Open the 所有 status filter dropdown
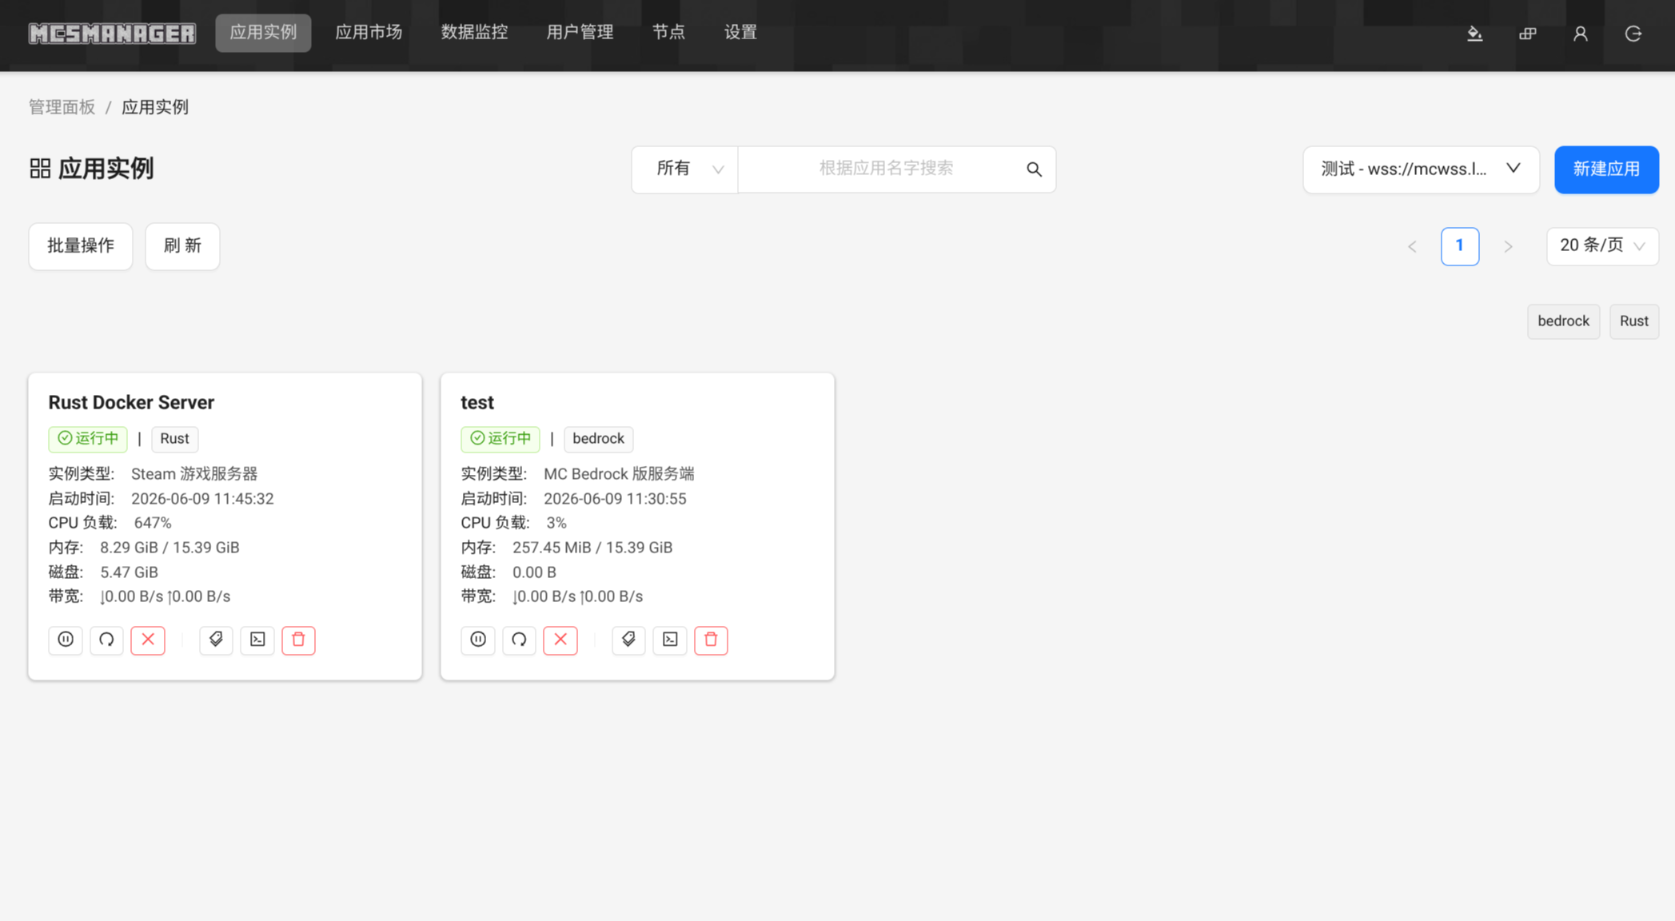The width and height of the screenshot is (1675, 921). [x=685, y=169]
